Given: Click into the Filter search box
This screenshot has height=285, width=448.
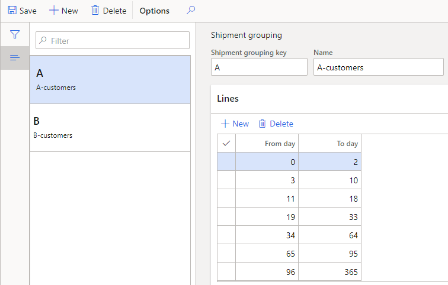Looking at the screenshot, I should [113, 40].
